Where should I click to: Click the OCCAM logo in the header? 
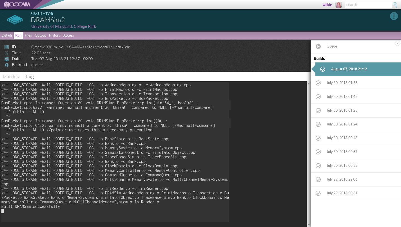point(17,4)
